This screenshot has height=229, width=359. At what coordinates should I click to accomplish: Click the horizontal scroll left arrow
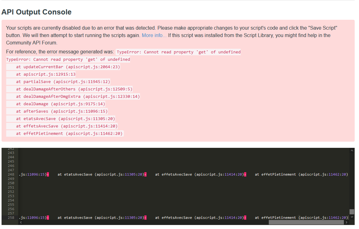tap(21, 222)
